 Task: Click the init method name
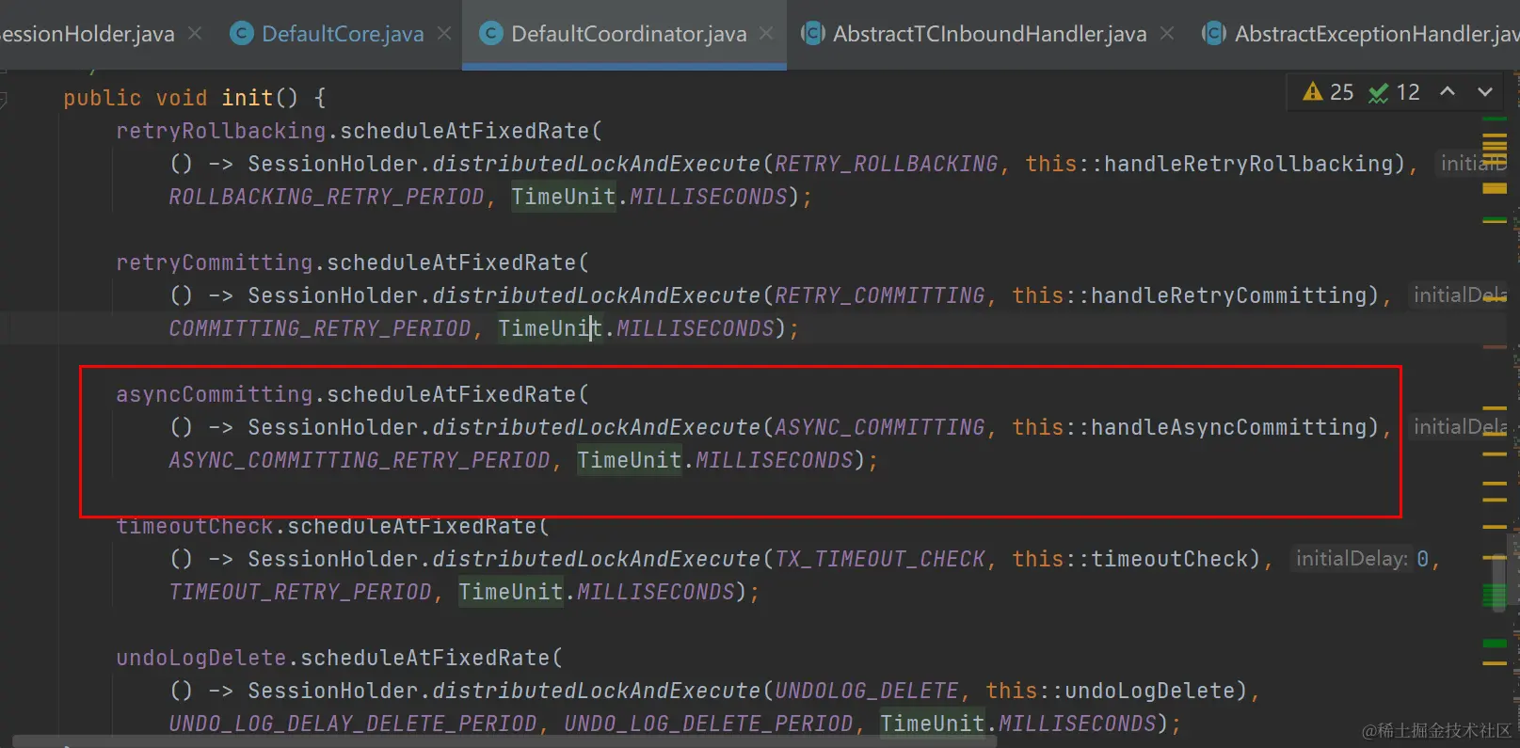[247, 98]
